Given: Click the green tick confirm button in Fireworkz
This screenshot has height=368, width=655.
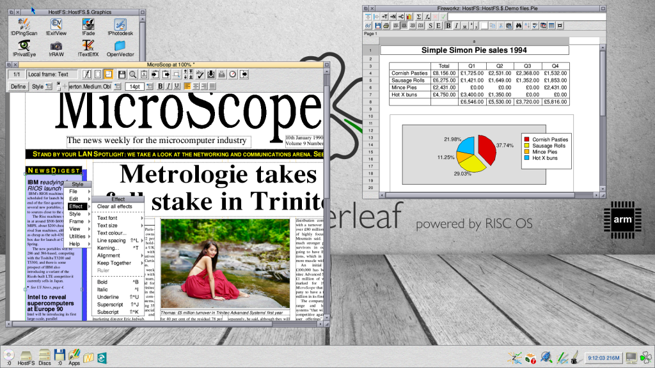Looking at the screenshot, I should click(443, 17).
